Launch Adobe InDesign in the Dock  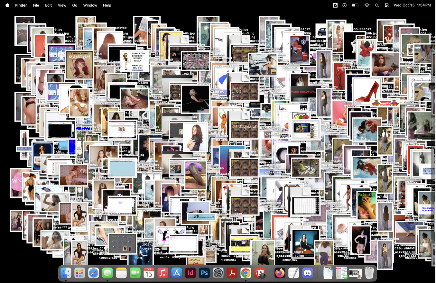pos(190,273)
